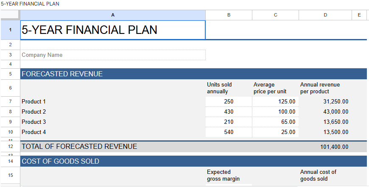Image resolution: width=369 pixels, height=187 pixels.
Task: Click the select-all corner box
Action: (10, 15)
